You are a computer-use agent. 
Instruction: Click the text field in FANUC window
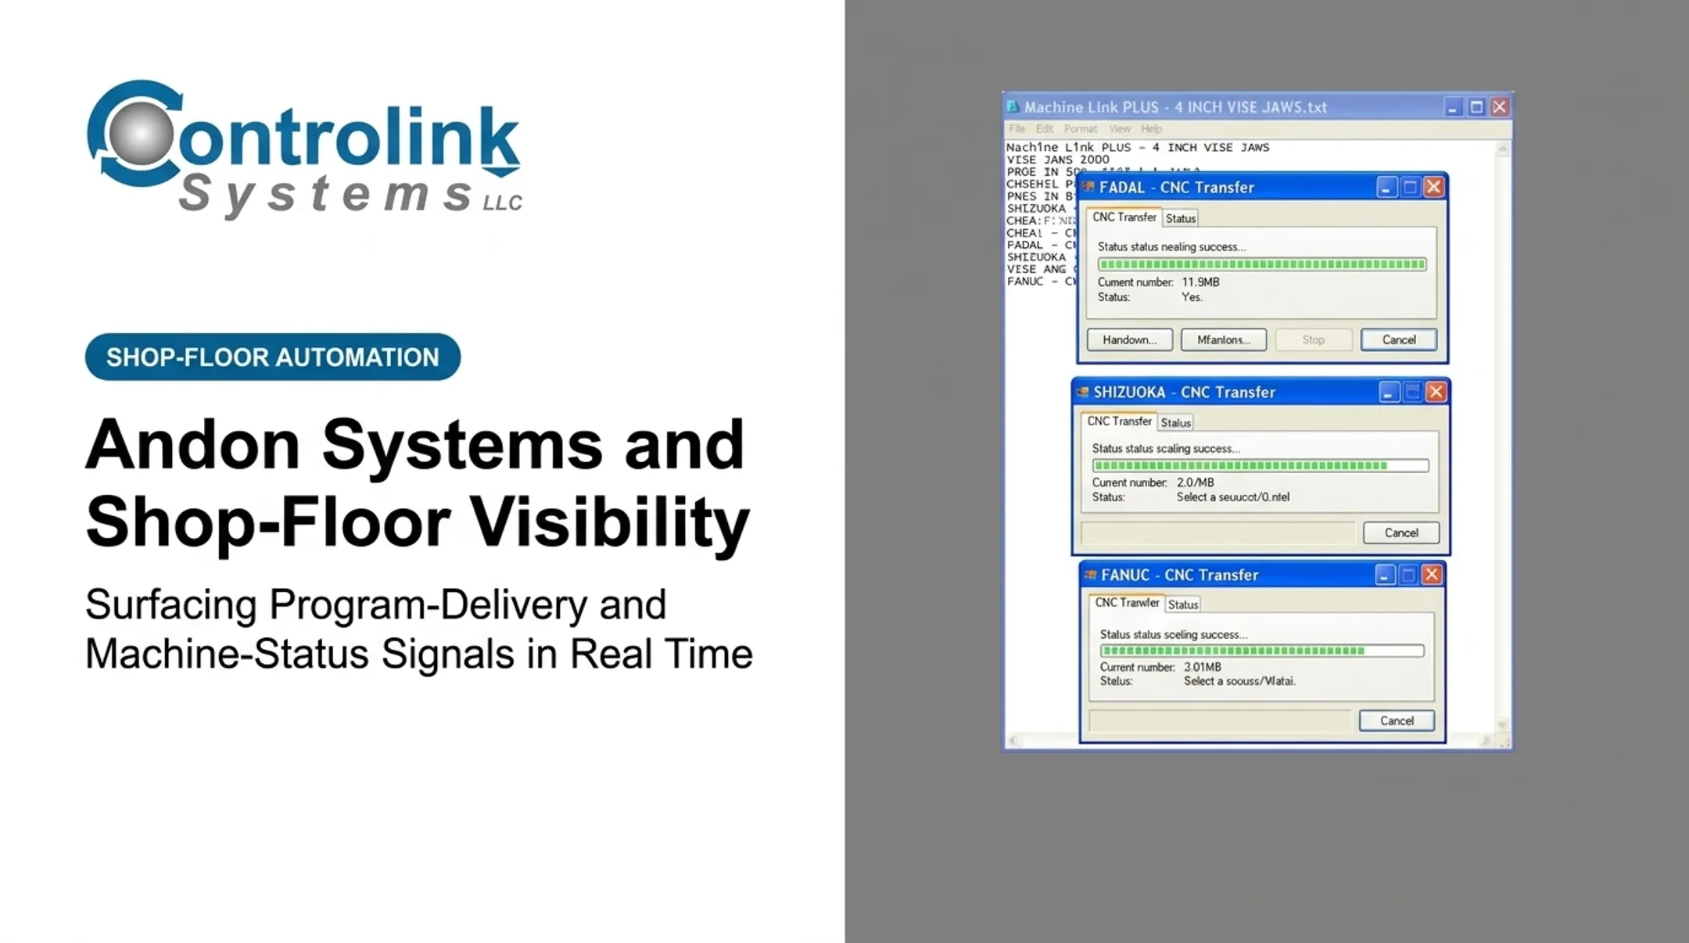(x=1220, y=720)
